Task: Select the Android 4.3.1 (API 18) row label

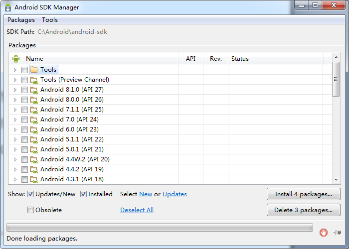Action: 72,179
